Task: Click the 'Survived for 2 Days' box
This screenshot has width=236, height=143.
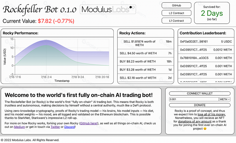Action: coord(212,13)
